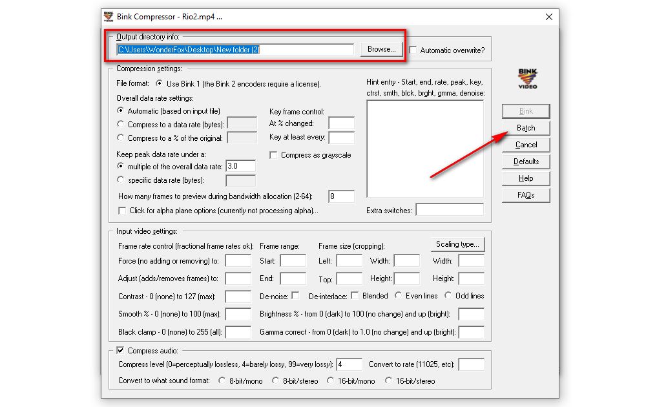Click the Adjust frame rate field
The width and height of the screenshot is (646, 407).
click(238, 278)
